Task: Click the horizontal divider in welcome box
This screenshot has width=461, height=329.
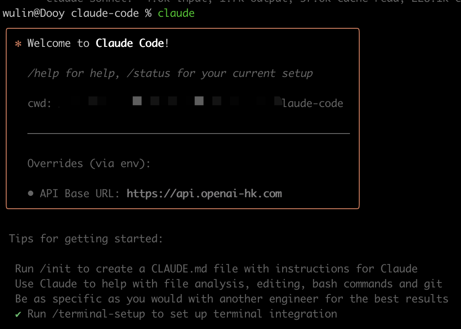Action: tap(188, 133)
